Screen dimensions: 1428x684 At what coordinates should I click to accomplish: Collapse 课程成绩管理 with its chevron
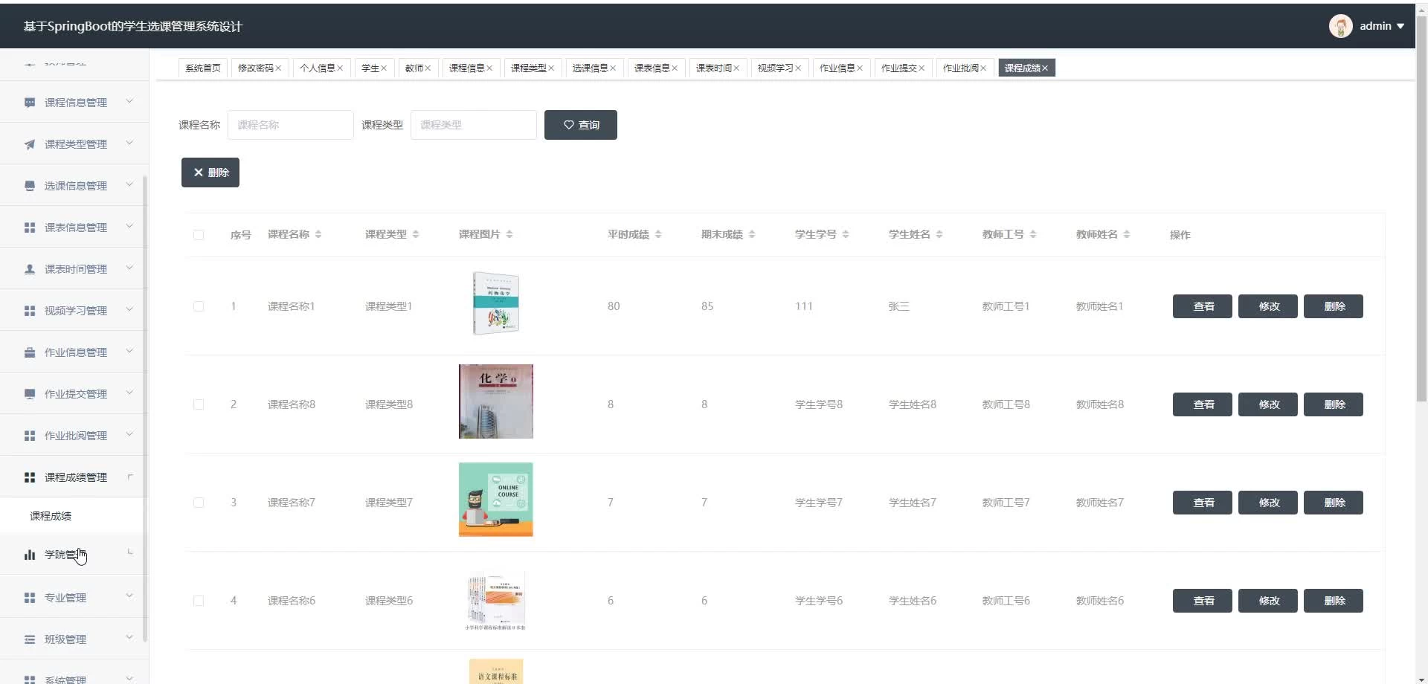coord(130,477)
